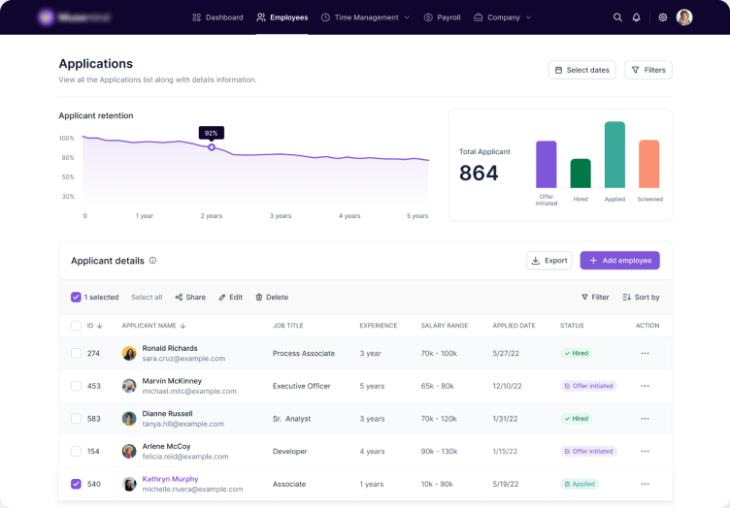Click Share icon in selection toolbar

pyautogui.click(x=180, y=298)
